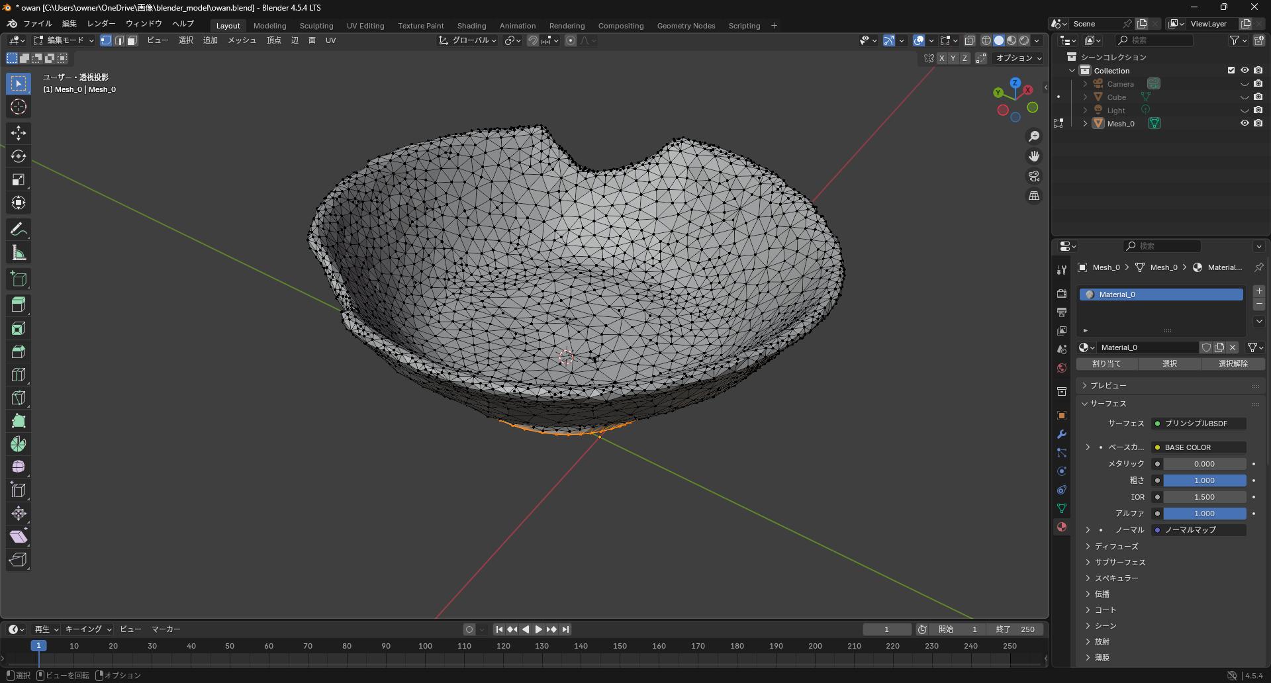Expand the サブサーフェス panel
The height and width of the screenshot is (683, 1271).
click(x=1119, y=563)
